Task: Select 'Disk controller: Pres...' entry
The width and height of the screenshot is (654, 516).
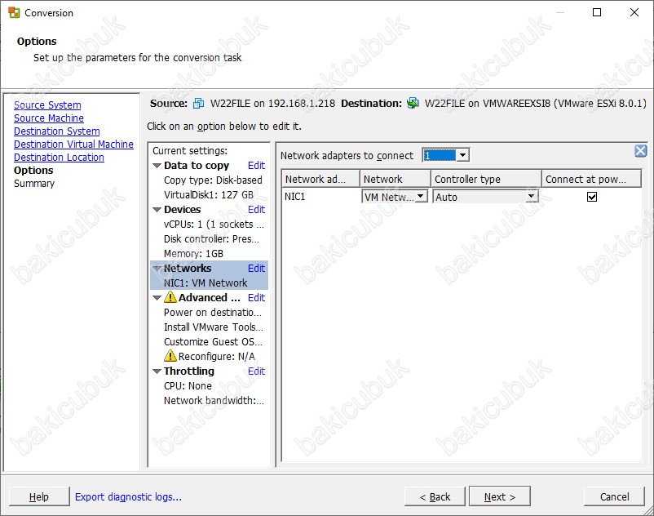Action: (211, 238)
